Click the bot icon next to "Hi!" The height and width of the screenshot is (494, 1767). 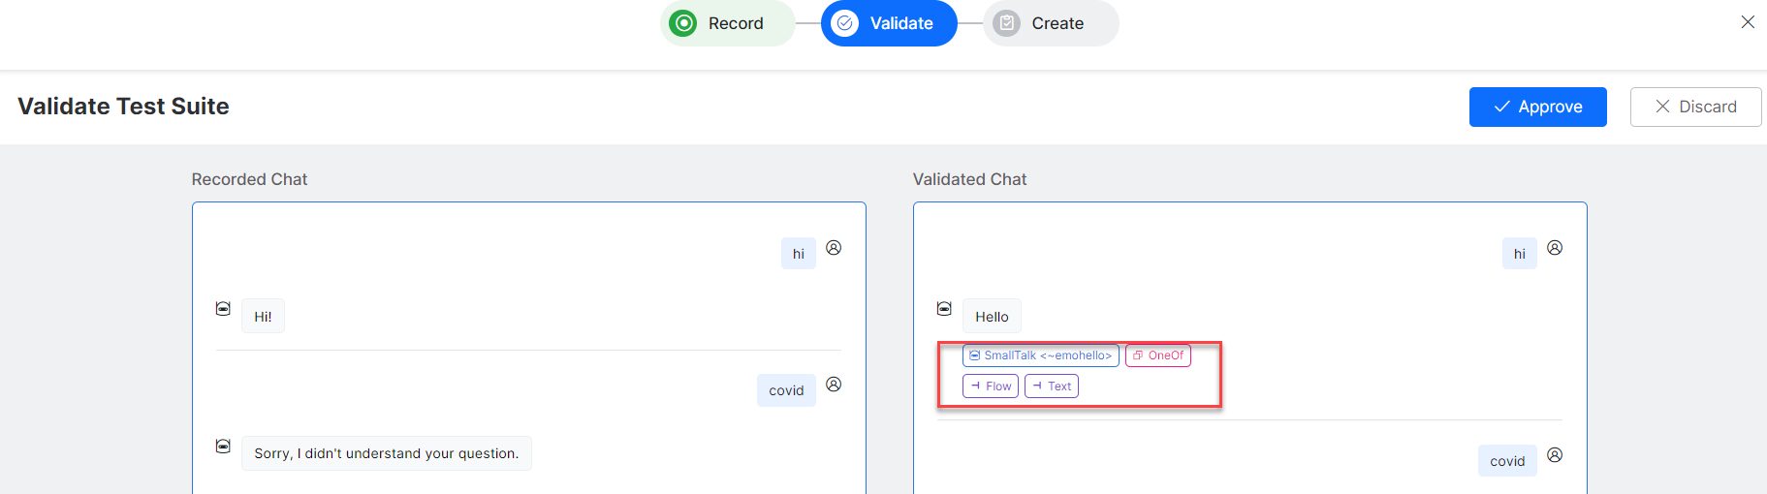[223, 309]
